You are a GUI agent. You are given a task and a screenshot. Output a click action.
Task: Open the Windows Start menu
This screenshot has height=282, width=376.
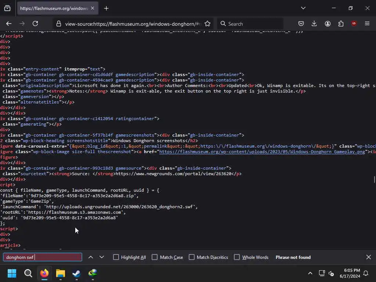tap(12, 273)
